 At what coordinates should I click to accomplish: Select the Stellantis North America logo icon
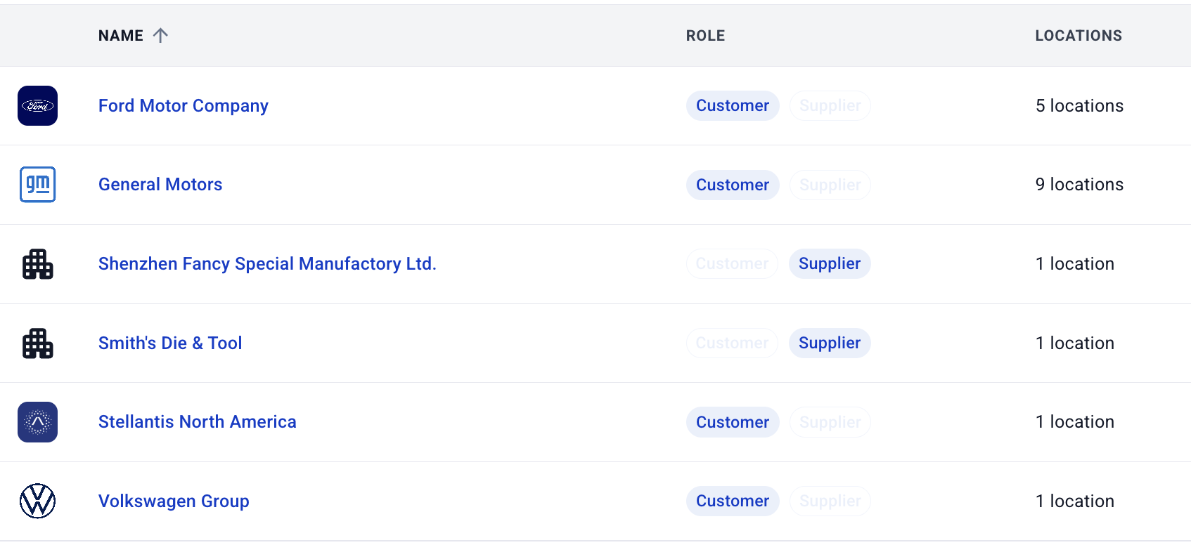pos(37,421)
